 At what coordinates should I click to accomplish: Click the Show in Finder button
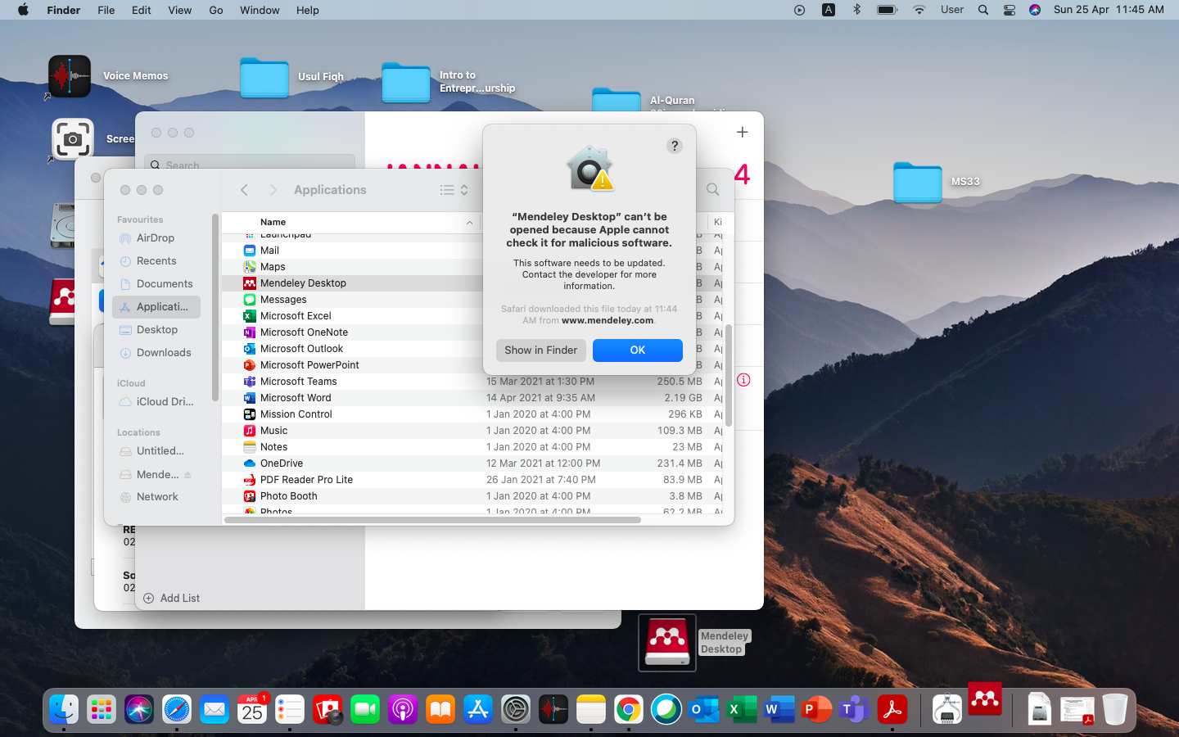pyautogui.click(x=540, y=350)
